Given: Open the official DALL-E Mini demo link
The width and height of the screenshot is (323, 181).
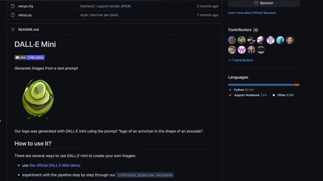Looking at the screenshot, I should 55,165.
